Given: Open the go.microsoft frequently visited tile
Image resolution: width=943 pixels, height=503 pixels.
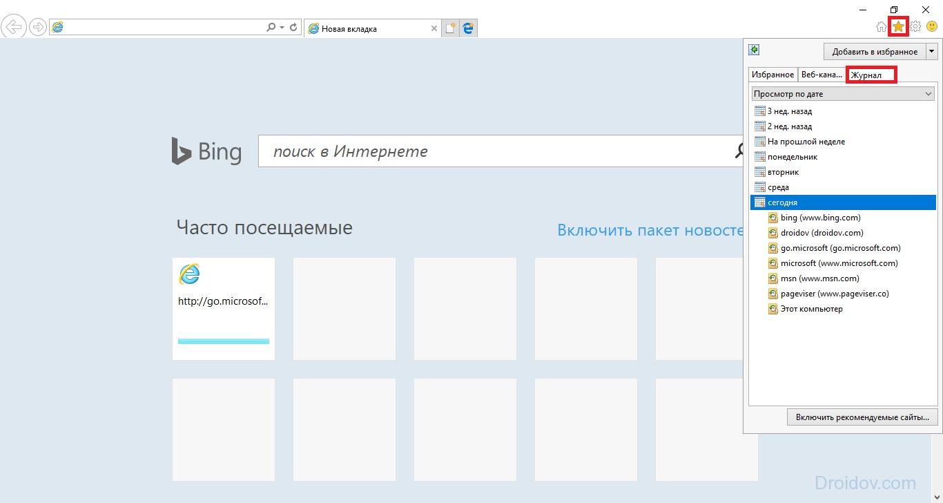Looking at the screenshot, I should click(x=224, y=309).
